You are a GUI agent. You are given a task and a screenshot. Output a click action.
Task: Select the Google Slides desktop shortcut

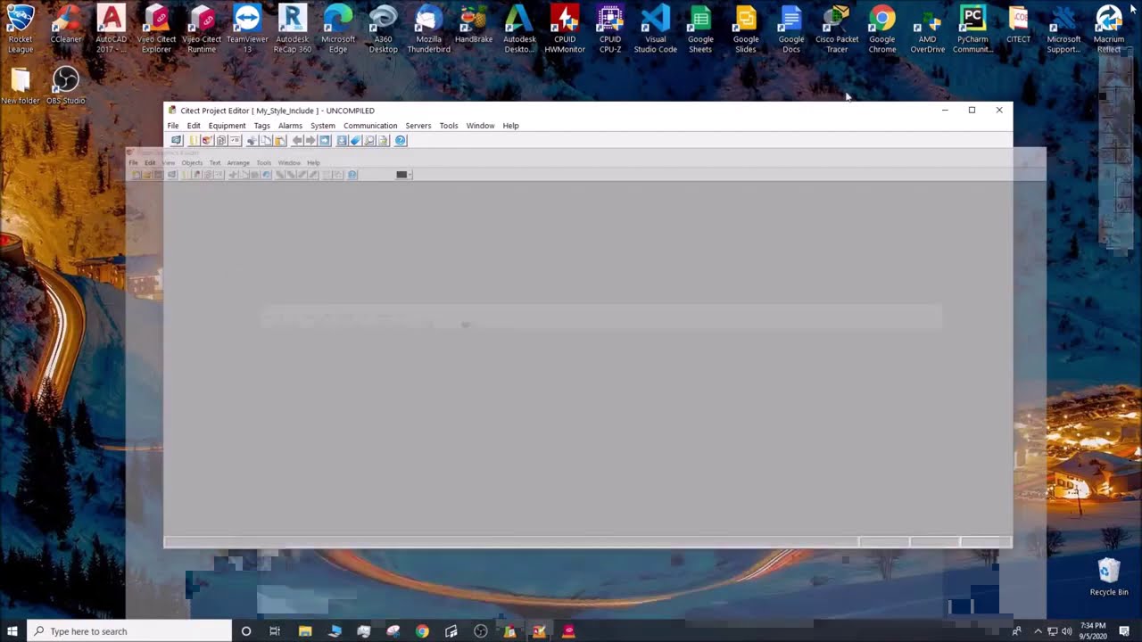(x=746, y=29)
